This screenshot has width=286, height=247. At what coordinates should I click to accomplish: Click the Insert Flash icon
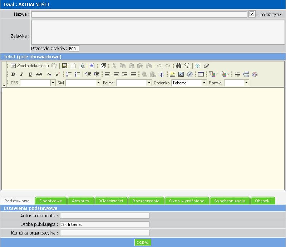[190, 74]
